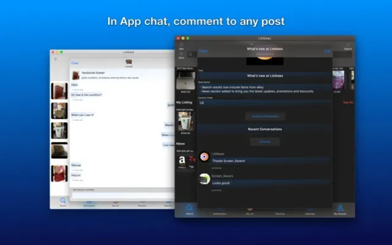Viewport: 392px width, 245px height.
Task: Click the Listbees avatar in conversations
Action: [x=204, y=157]
